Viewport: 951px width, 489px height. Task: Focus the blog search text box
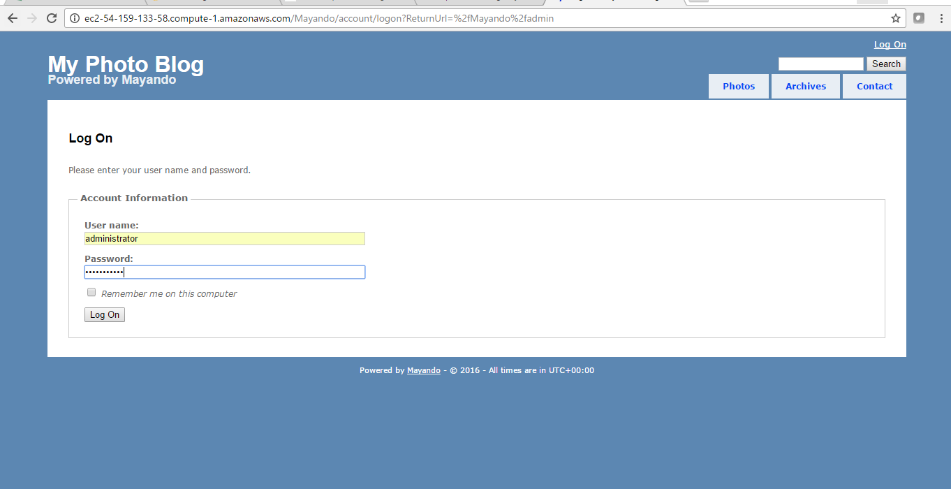coord(820,64)
